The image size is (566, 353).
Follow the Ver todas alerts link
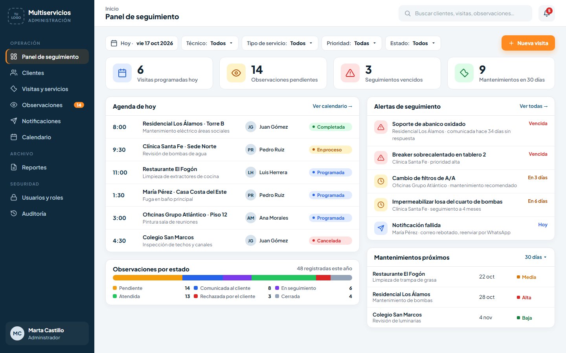pyautogui.click(x=534, y=106)
